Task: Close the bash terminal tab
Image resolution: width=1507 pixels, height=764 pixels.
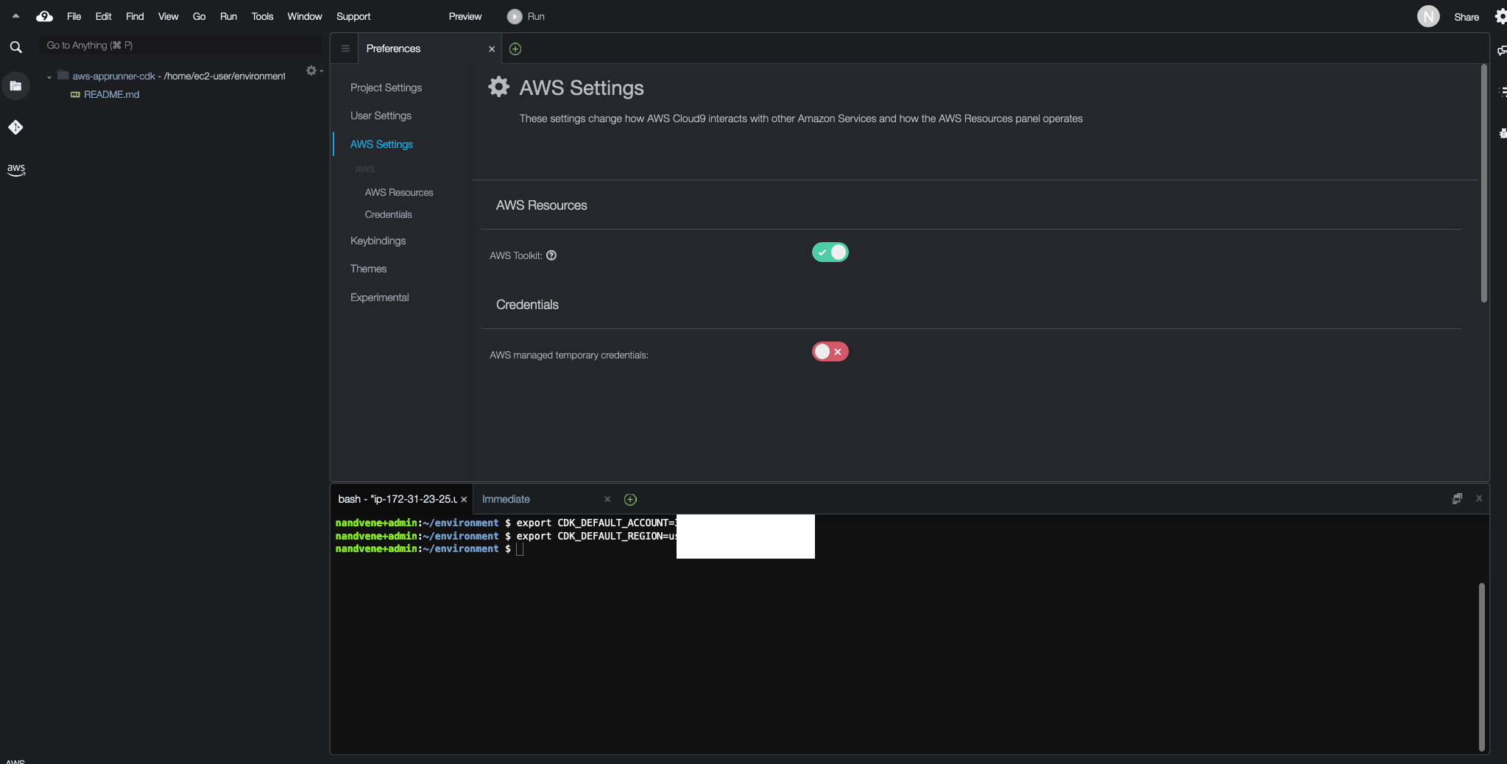Action: [464, 499]
